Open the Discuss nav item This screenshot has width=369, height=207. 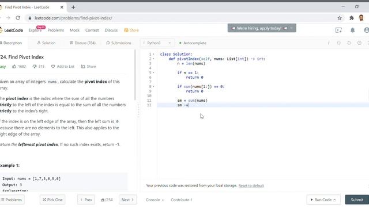111,30
